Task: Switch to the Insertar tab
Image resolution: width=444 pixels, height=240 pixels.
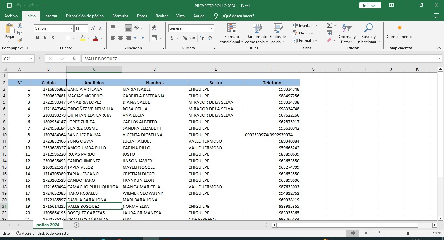Action: (x=51, y=16)
